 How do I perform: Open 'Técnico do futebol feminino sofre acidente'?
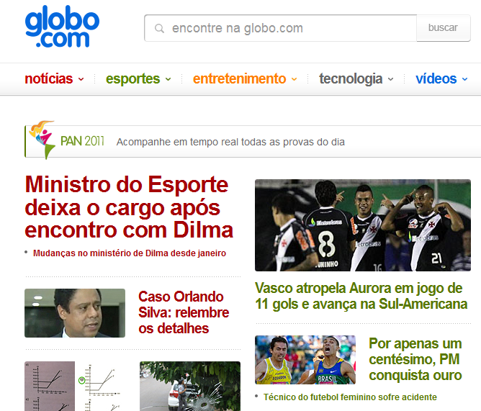click(350, 397)
